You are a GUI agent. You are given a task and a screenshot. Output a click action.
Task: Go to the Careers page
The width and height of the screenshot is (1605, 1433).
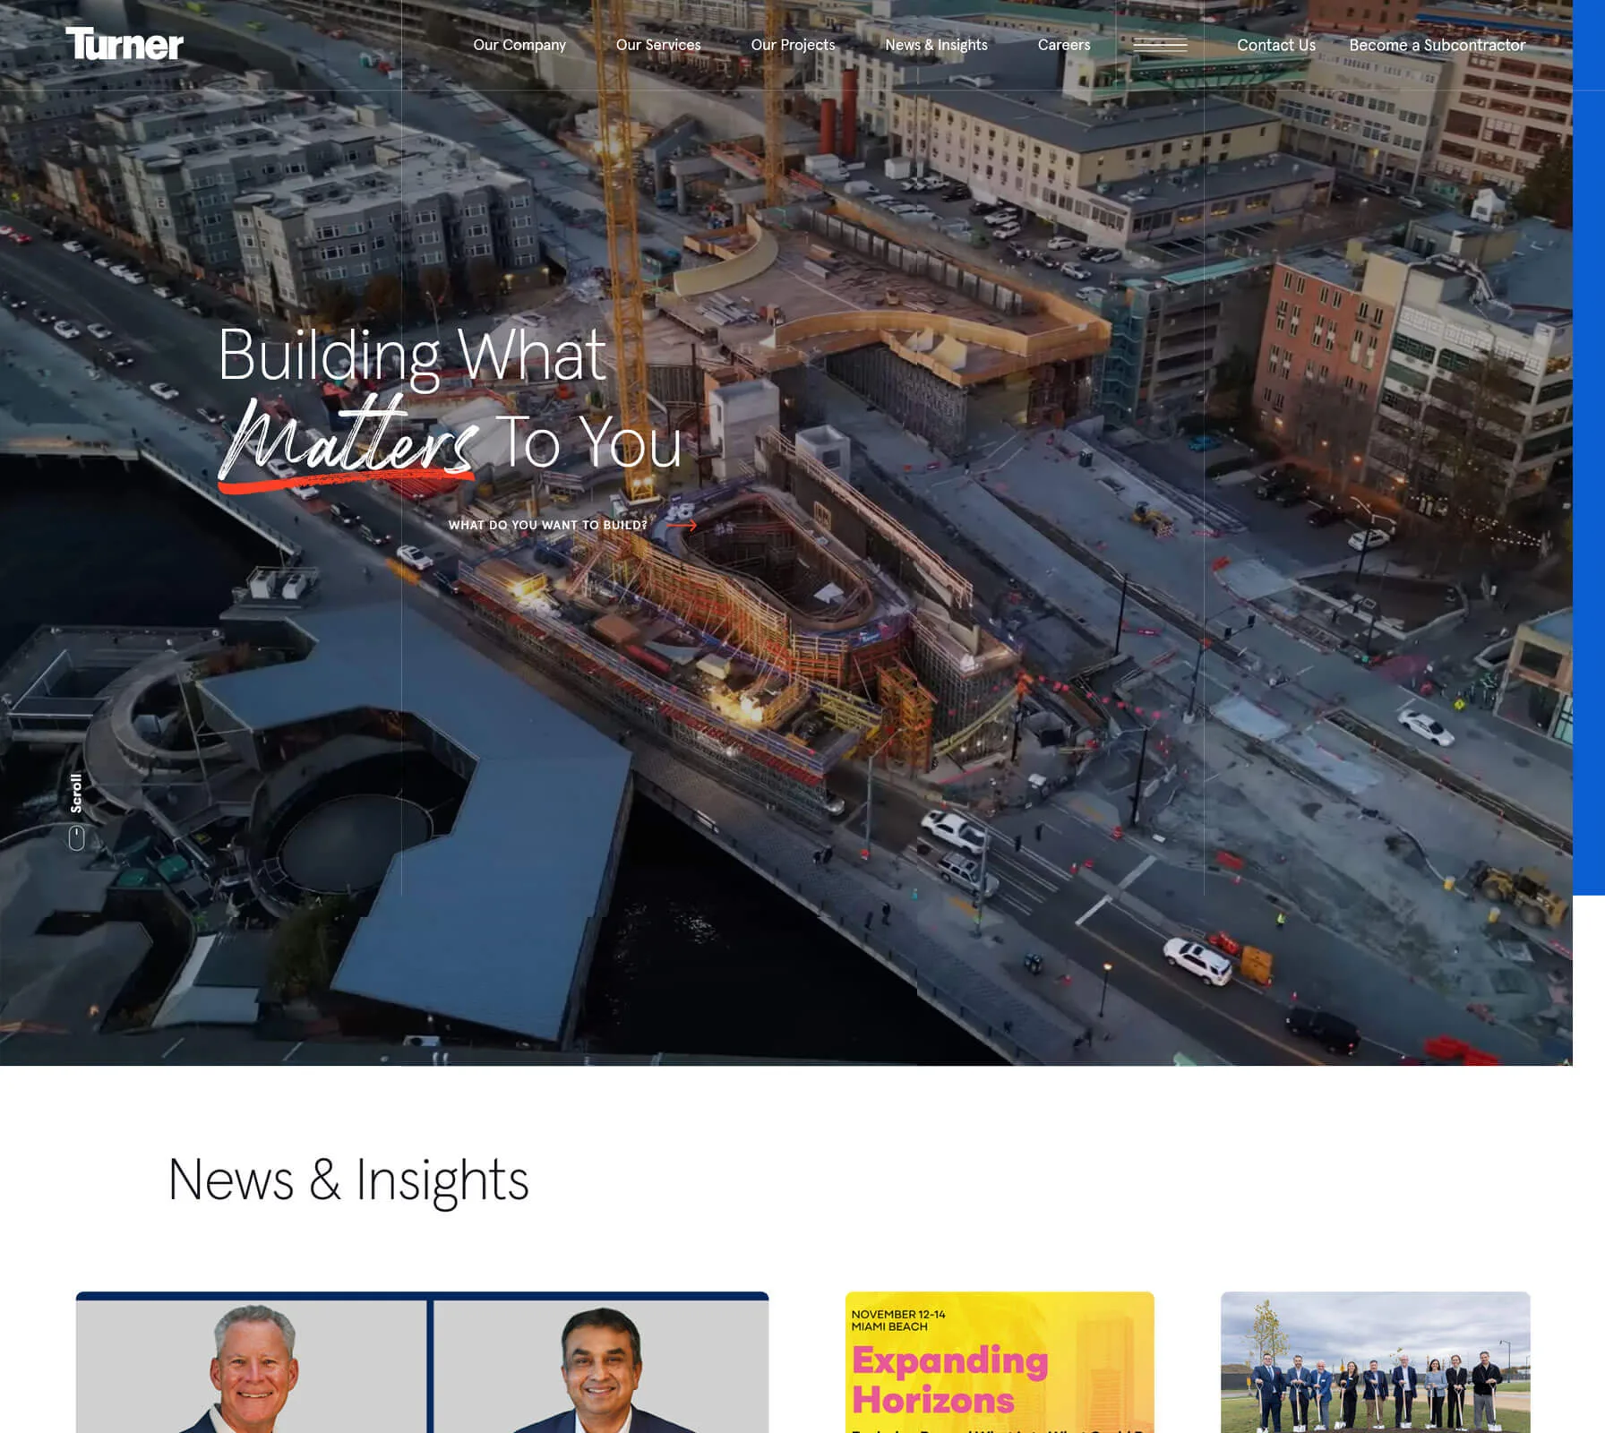pos(1064,45)
